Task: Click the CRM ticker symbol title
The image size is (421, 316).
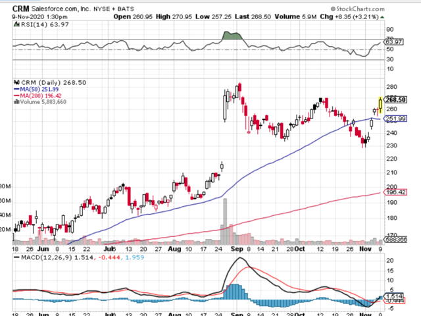Action: pyautogui.click(x=20, y=9)
